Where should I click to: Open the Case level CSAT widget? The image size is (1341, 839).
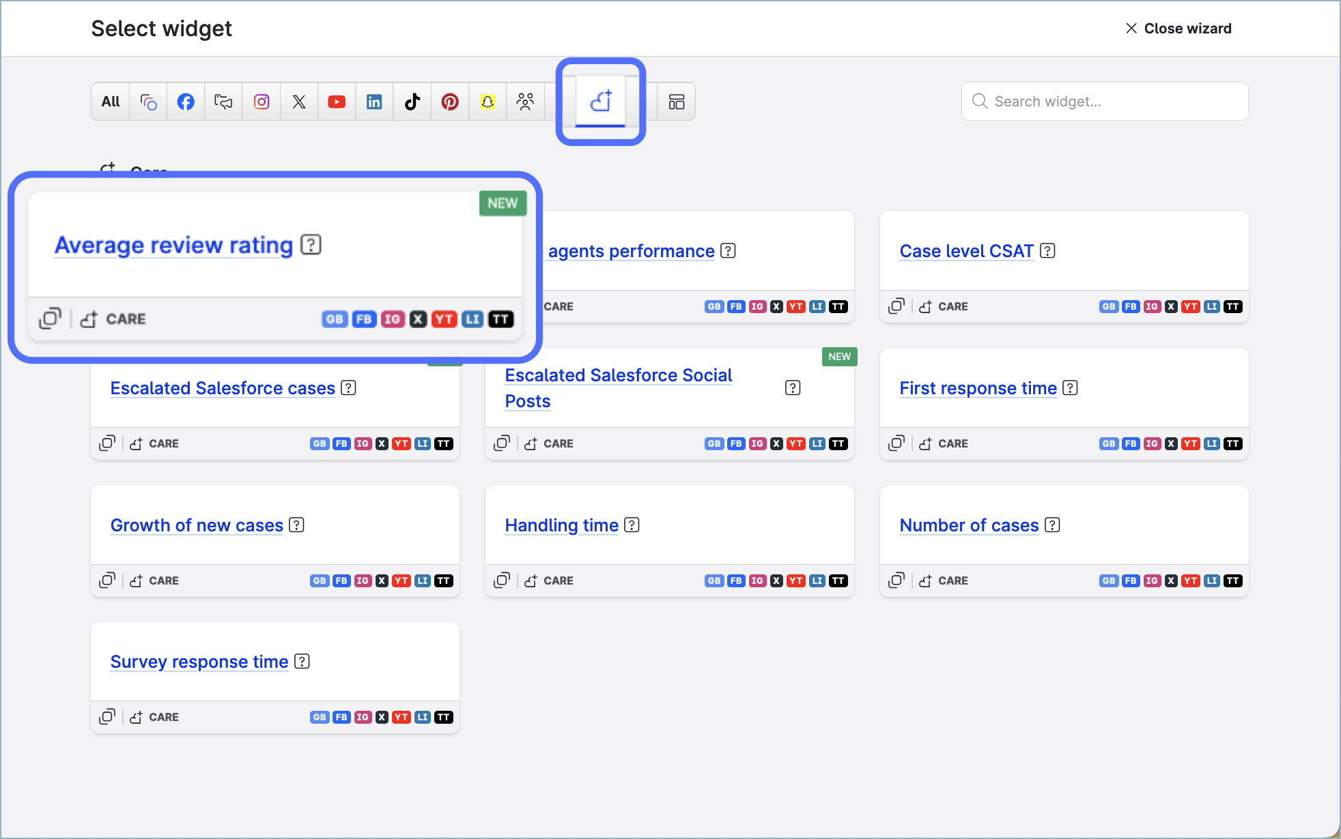point(966,251)
